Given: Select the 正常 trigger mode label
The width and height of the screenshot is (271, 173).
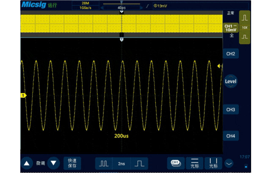Looking at the screenshot, I should click(231, 13).
